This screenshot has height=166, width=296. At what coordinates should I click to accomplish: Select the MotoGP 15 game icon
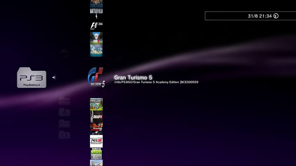click(x=96, y=116)
